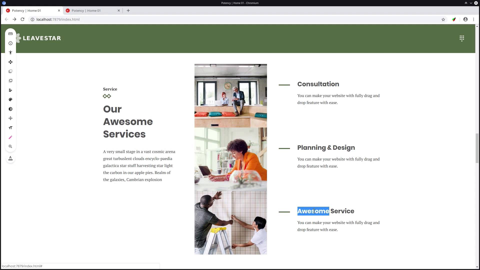The width and height of the screenshot is (480, 270).
Task: Click the woman in orange photo
Action: click(230, 159)
